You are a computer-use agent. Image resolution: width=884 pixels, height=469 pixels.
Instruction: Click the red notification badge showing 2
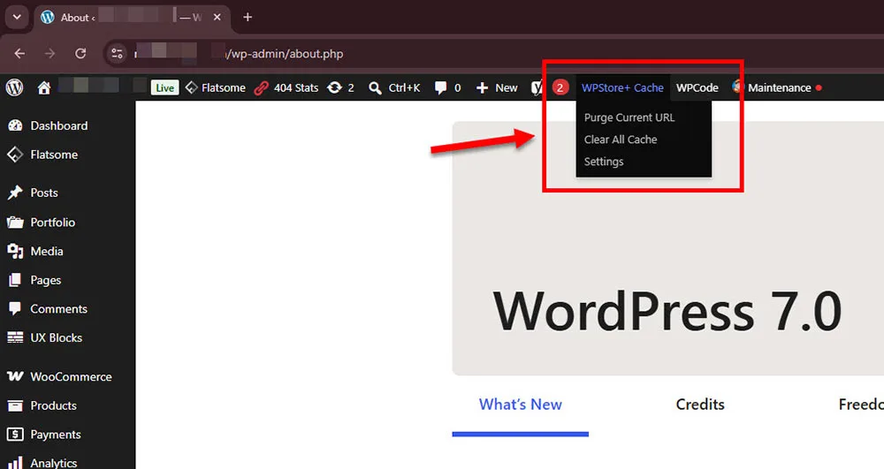[560, 87]
